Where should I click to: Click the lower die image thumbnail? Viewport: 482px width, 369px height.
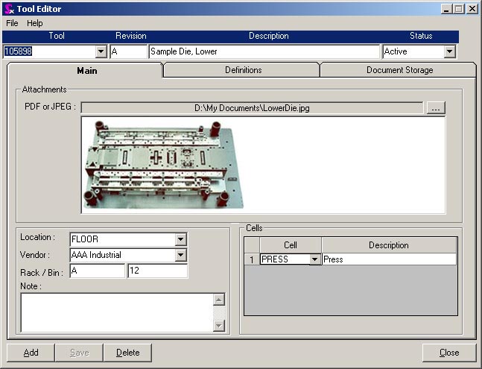click(x=159, y=164)
